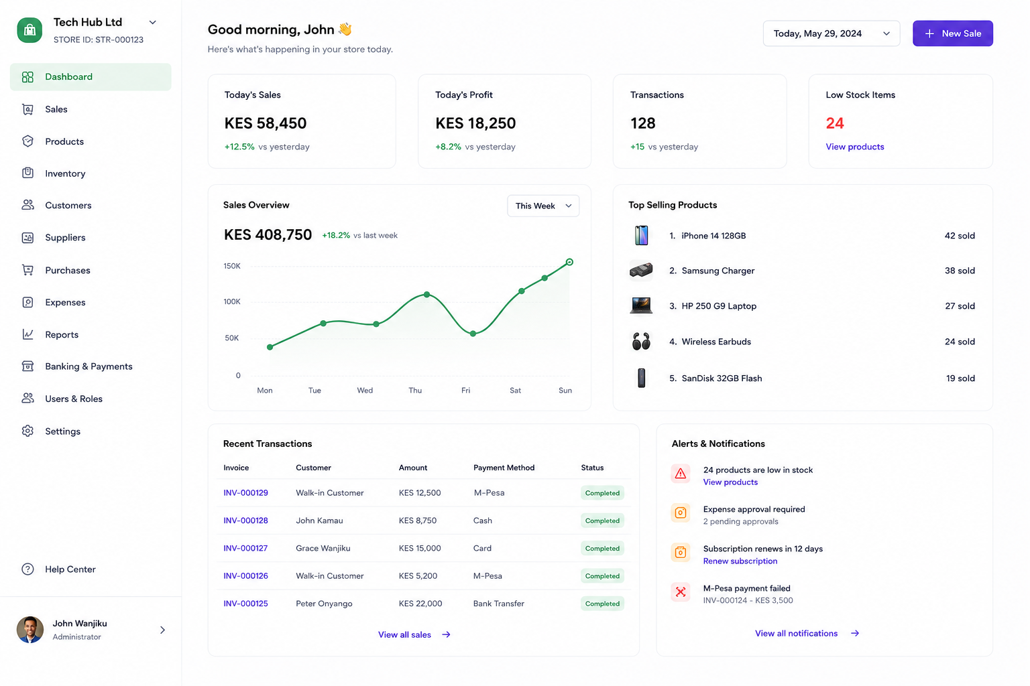This screenshot has height=686, width=1030.
Task: Open the Products menu item
Action: pos(91,141)
